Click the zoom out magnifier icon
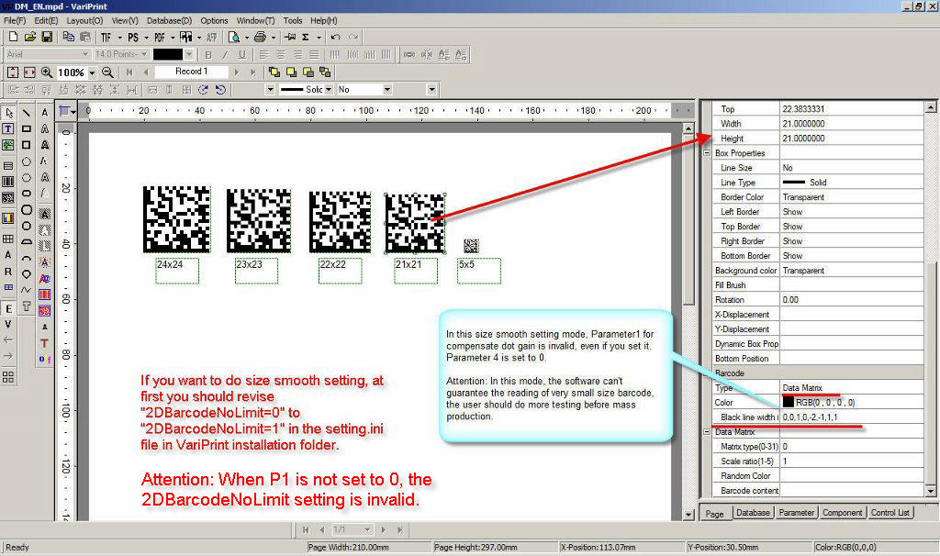Image resolution: width=940 pixels, height=556 pixels. pos(107,72)
